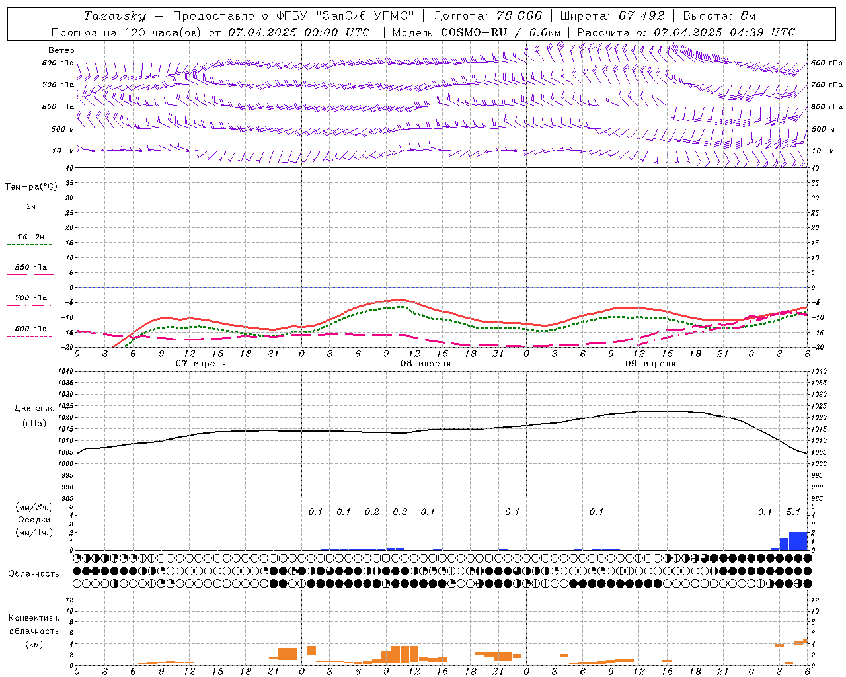Click the Облачность cloudiness label
This screenshot has height=677, width=846.
[x=34, y=574]
